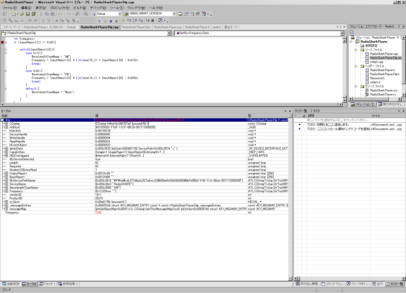Collapse the ソース ファイル folder
This screenshot has width=406, height=293.
[356, 50]
